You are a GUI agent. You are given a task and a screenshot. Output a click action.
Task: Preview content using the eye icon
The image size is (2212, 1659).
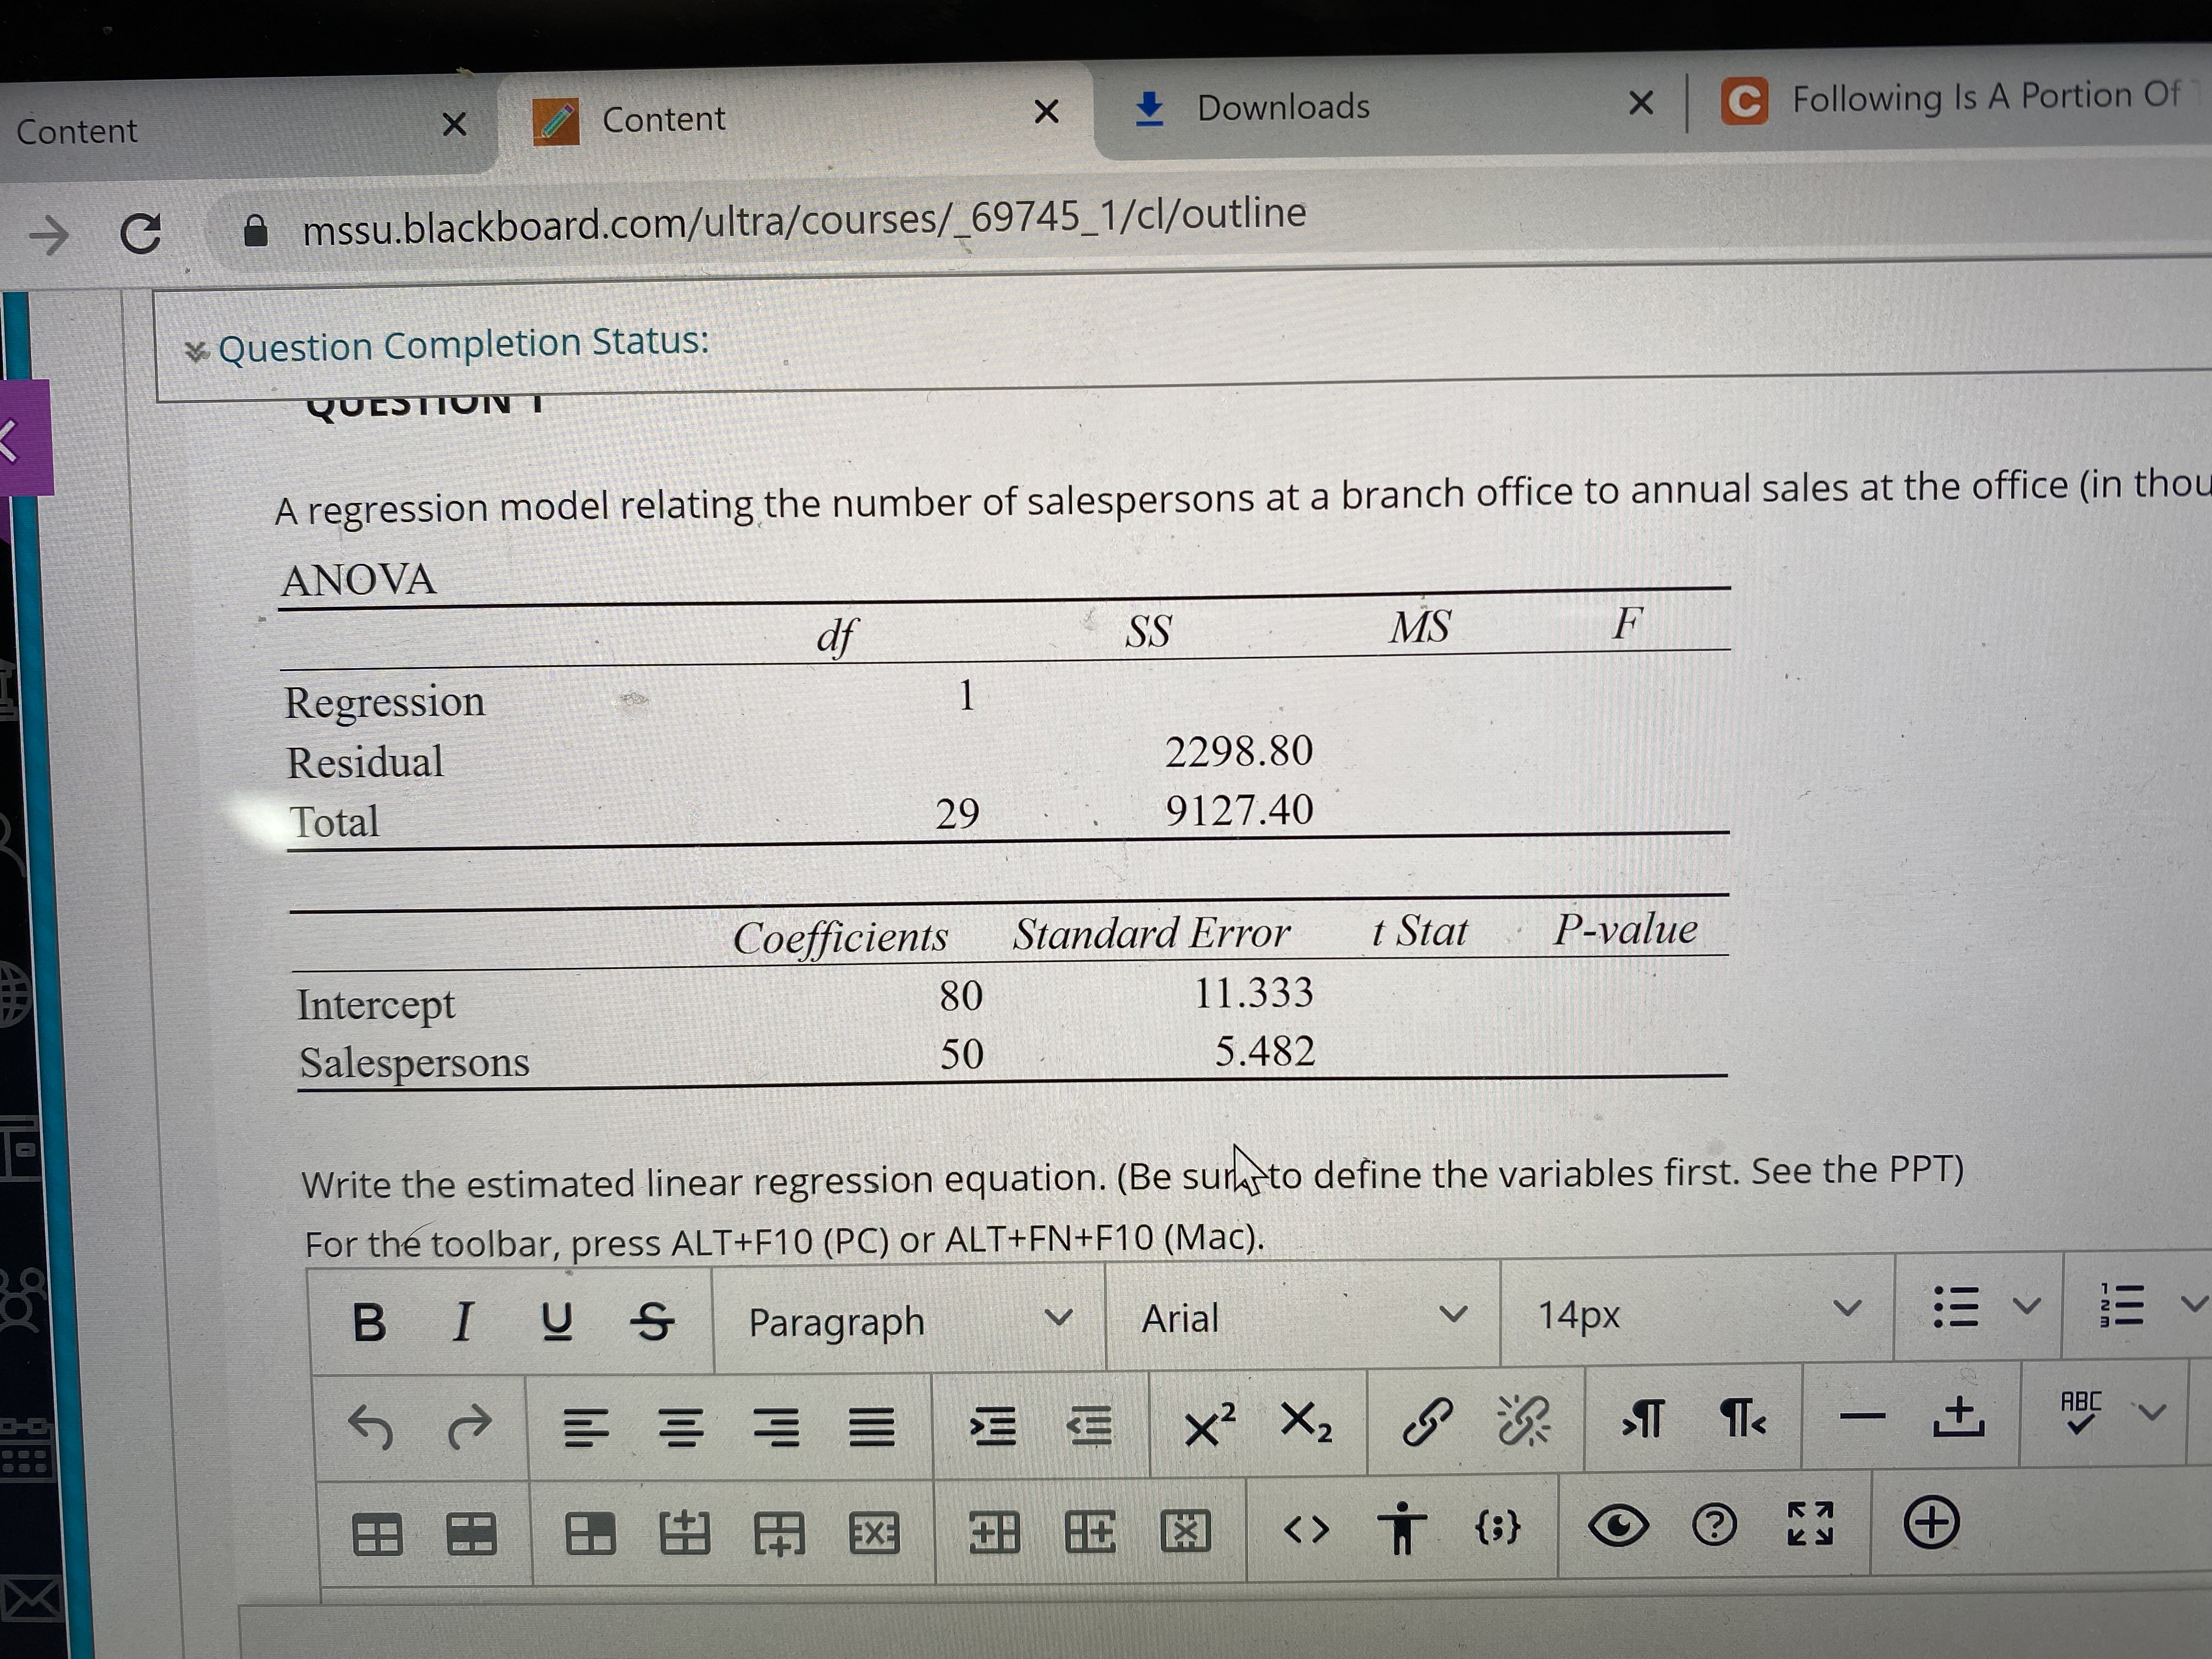pyautogui.click(x=1617, y=1525)
